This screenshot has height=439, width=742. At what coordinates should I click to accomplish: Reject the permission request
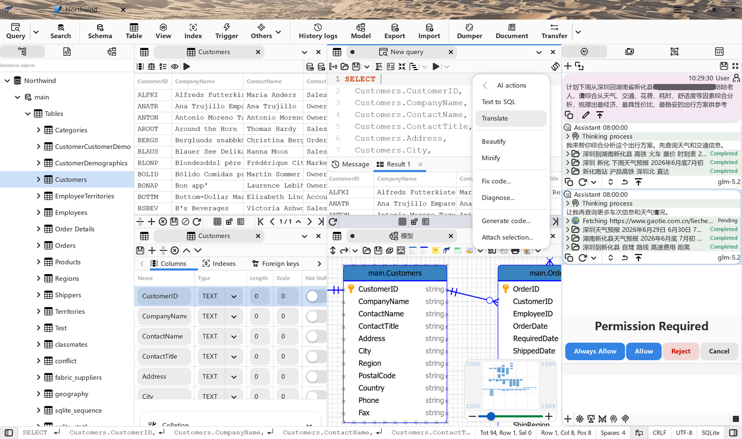[681, 351]
